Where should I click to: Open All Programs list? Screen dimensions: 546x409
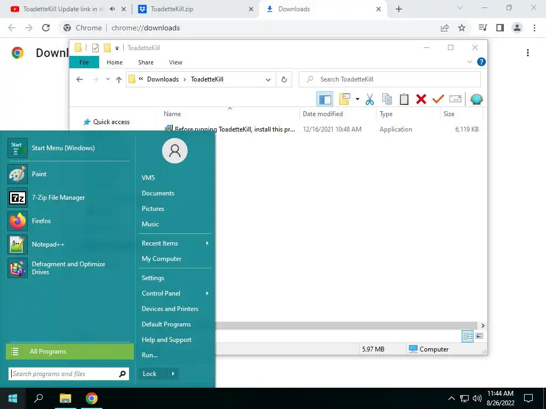click(70, 351)
